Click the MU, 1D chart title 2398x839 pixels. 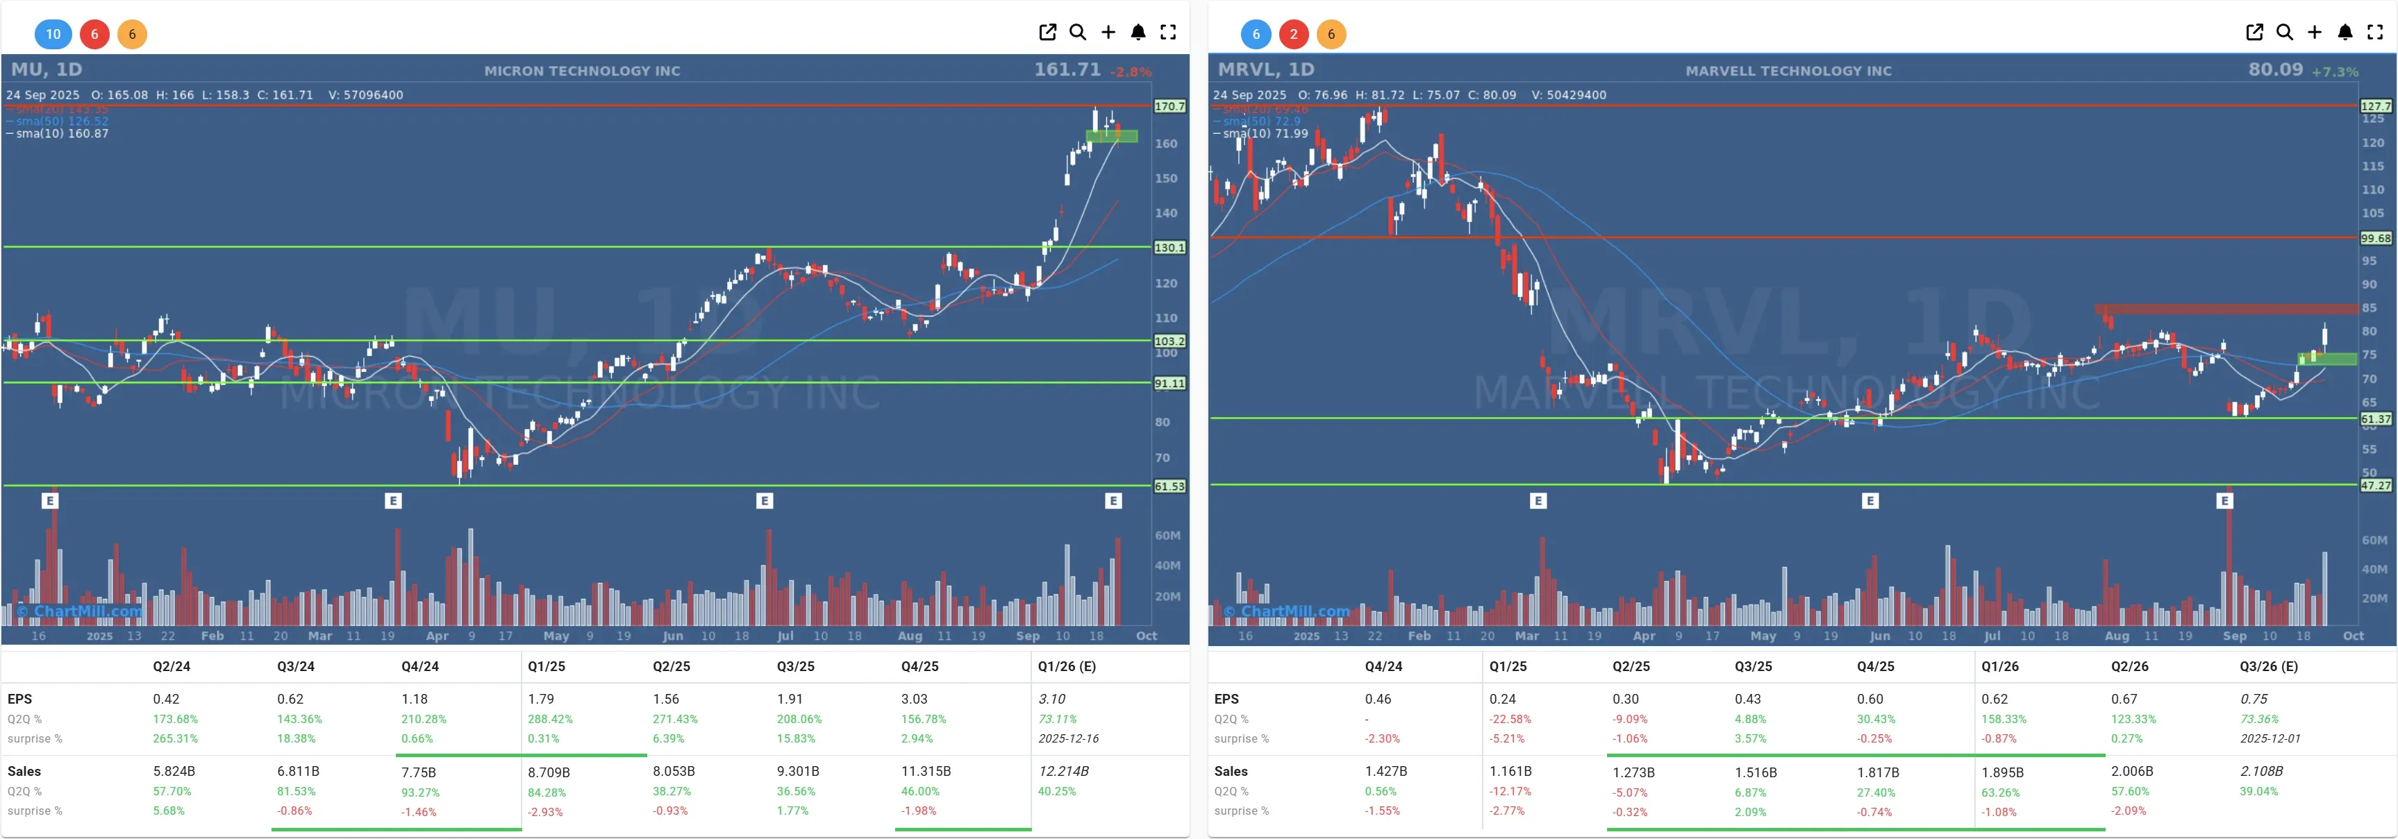tap(47, 70)
